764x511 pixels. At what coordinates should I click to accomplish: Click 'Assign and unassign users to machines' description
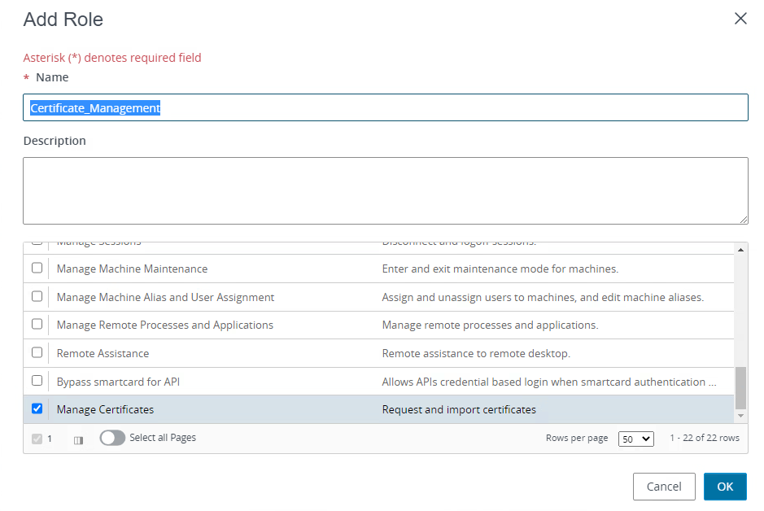[x=543, y=297]
